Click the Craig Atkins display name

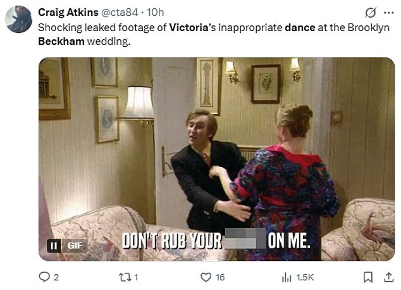pyautogui.click(x=68, y=13)
